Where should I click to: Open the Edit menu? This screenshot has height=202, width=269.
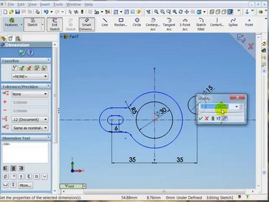pyautogui.click(x=21, y=4)
